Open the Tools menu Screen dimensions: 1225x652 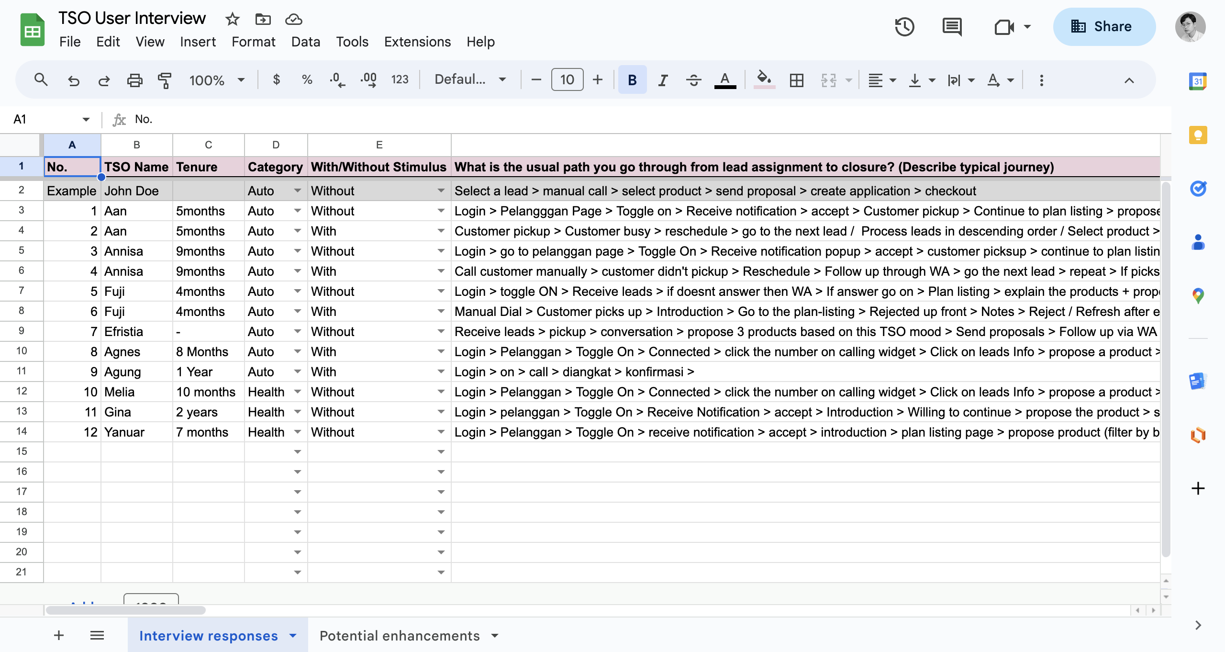(352, 42)
